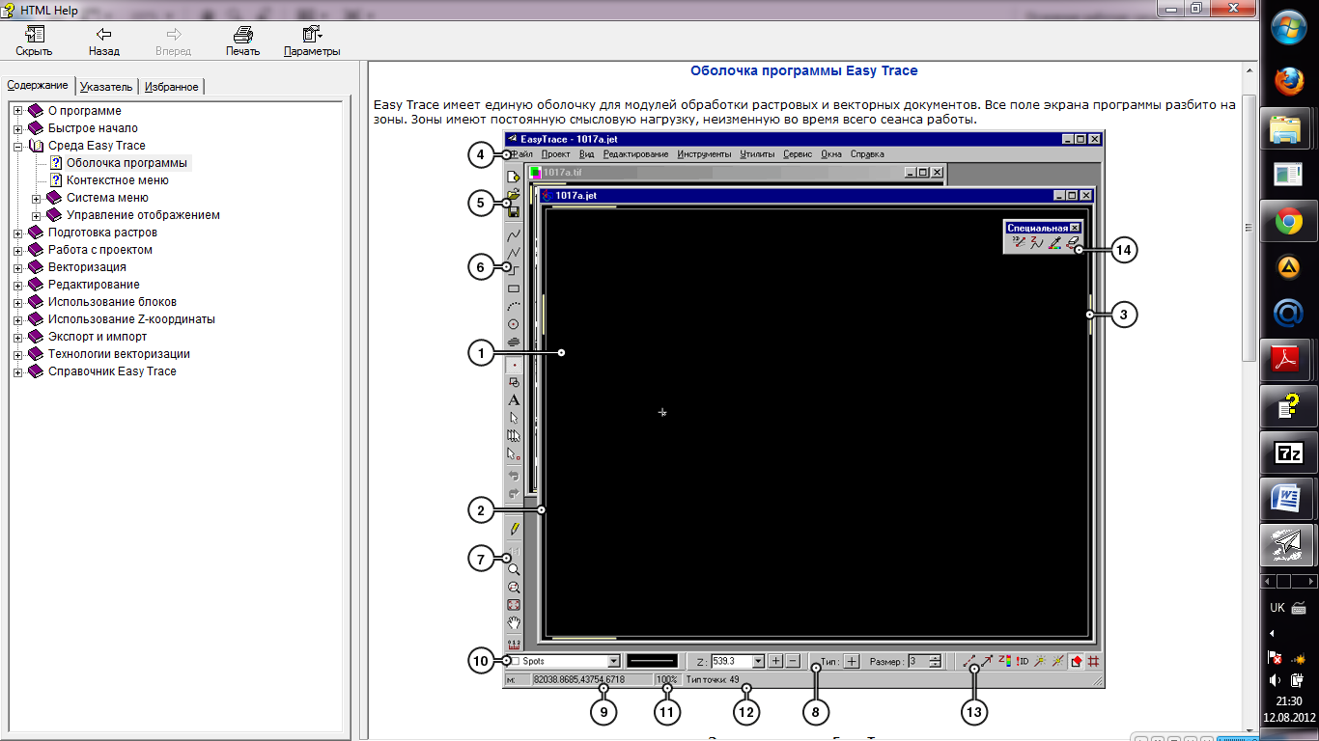1319x741 pixels.
Task: Click the Экспорт и импорт book icon
Action: 36,337
